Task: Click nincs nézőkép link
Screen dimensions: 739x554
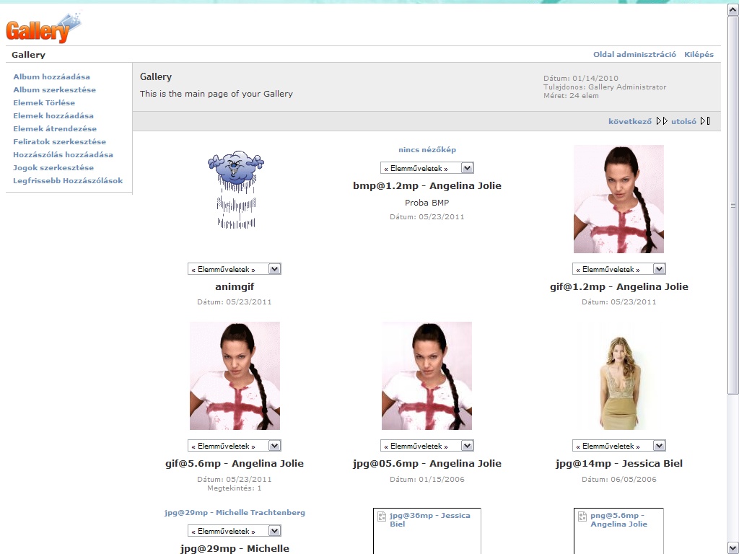Action: pos(427,150)
